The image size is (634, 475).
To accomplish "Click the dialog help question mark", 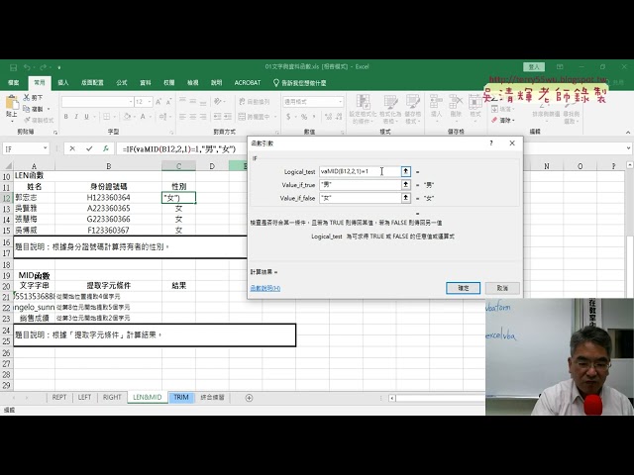I will coord(491,142).
